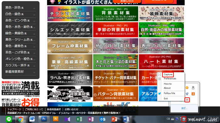This screenshot has height=123, width=220.
Task: Open the Word icon next to Chrome
Action: click(x=32, y=119)
